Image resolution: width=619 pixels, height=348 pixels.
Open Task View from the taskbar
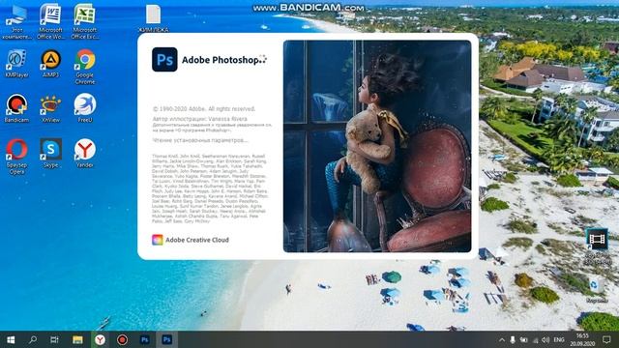click(x=55, y=339)
